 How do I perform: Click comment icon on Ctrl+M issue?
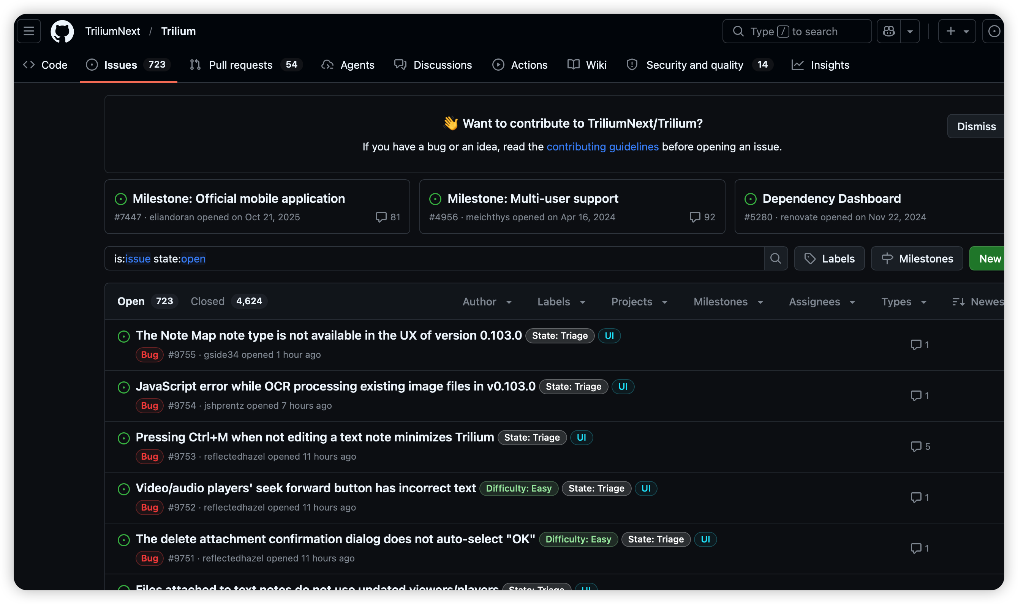[x=920, y=446]
